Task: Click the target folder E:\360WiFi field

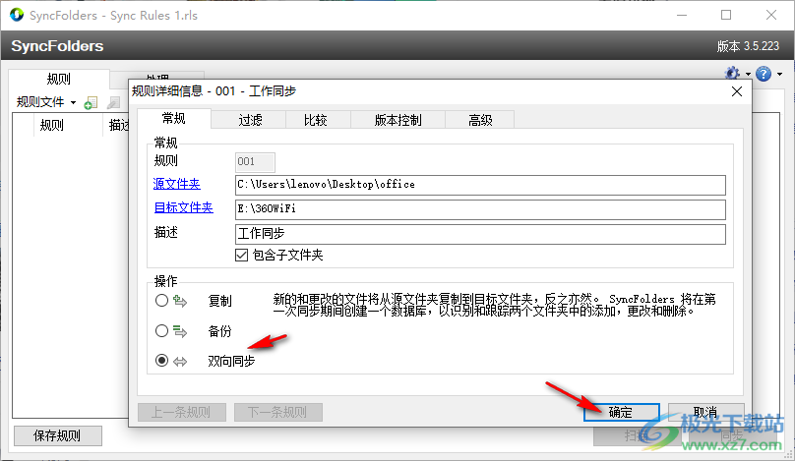Action: (x=480, y=209)
